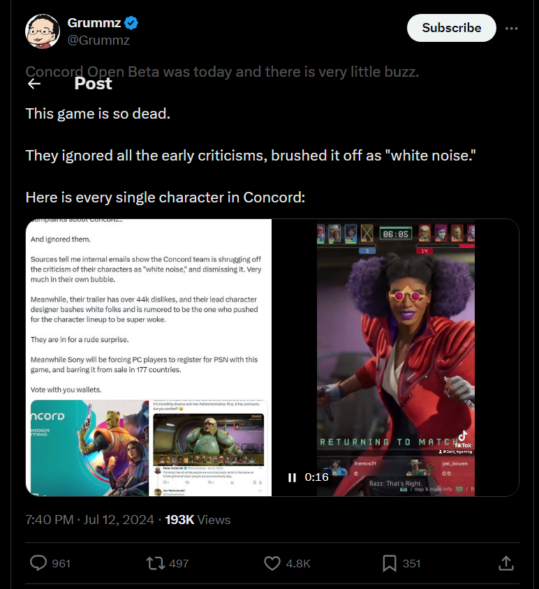Click the TikTok logo watermark
Screen dimensions: 539x589
click(x=463, y=438)
